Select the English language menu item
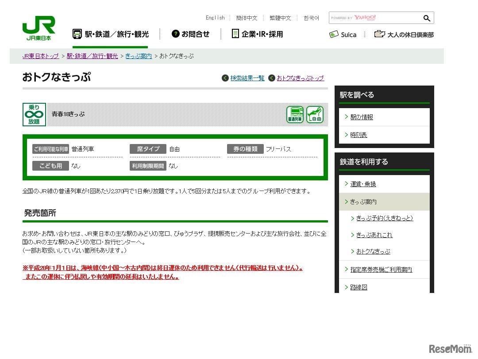This screenshot has height=359, width=478. [215, 18]
